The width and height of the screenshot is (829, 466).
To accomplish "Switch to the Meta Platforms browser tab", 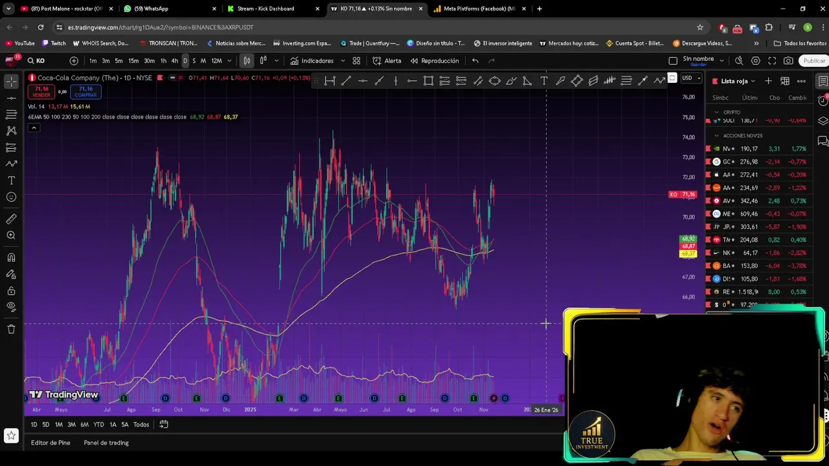I will point(480,8).
